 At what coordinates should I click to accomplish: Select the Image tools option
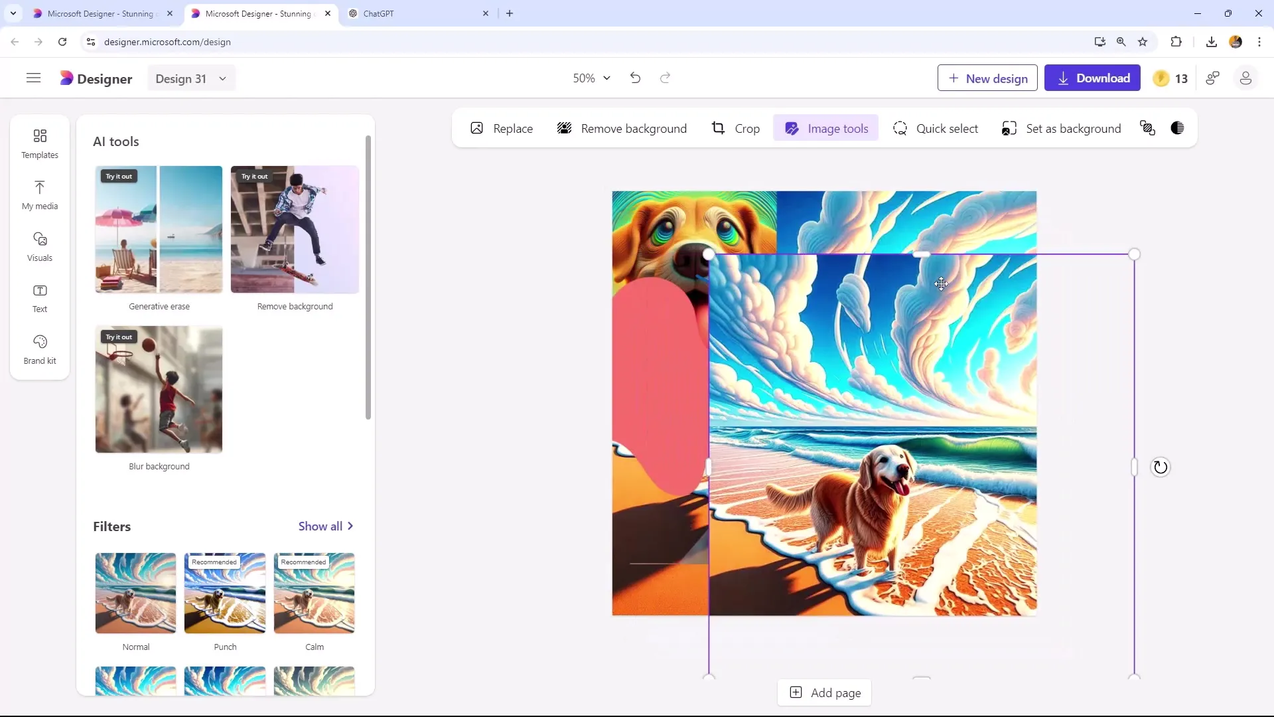826,129
